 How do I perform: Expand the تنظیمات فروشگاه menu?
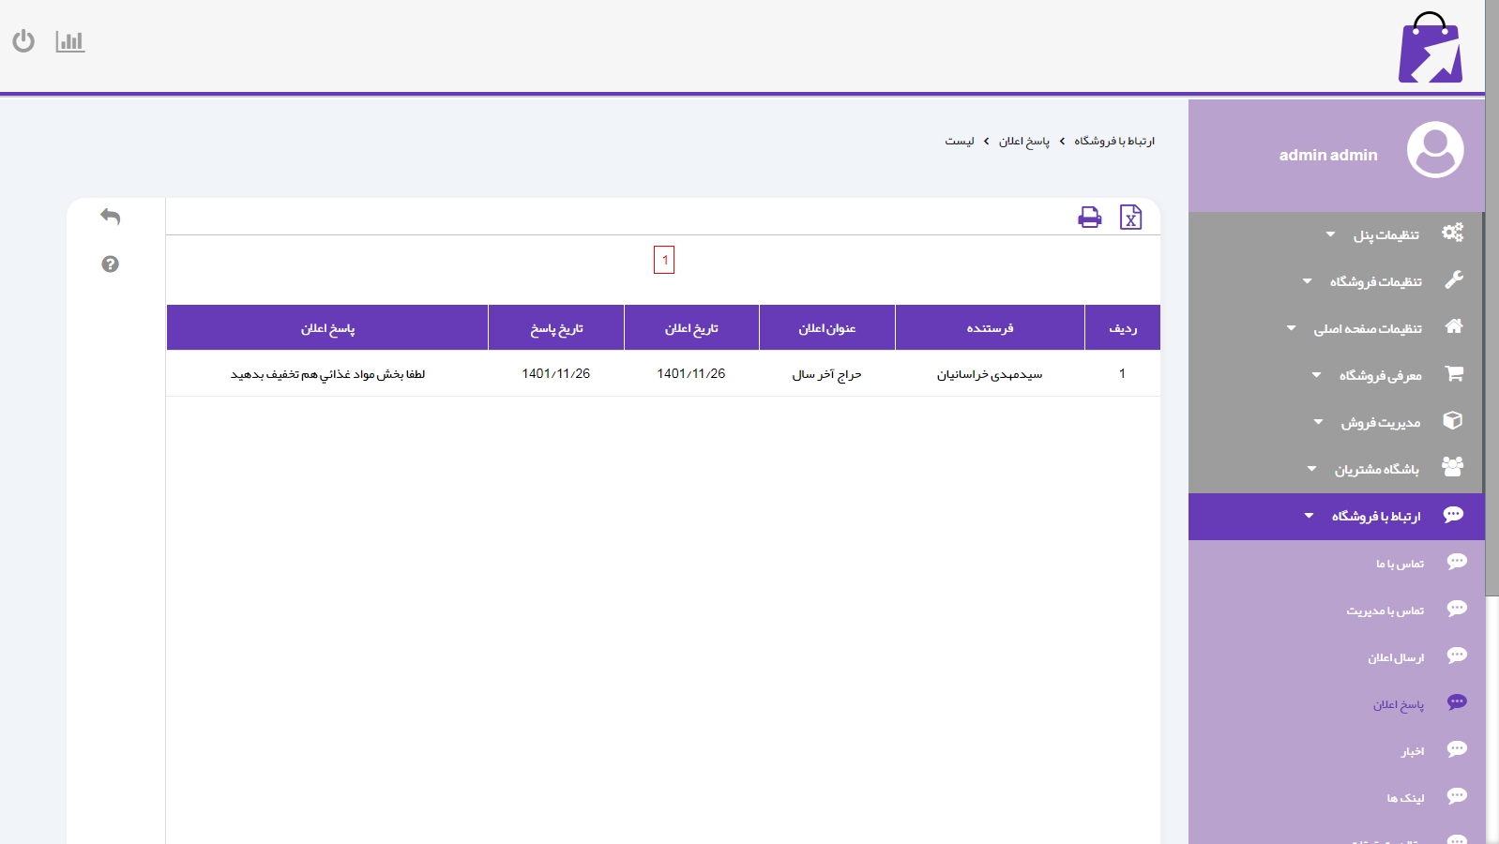[x=1375, y=281]
